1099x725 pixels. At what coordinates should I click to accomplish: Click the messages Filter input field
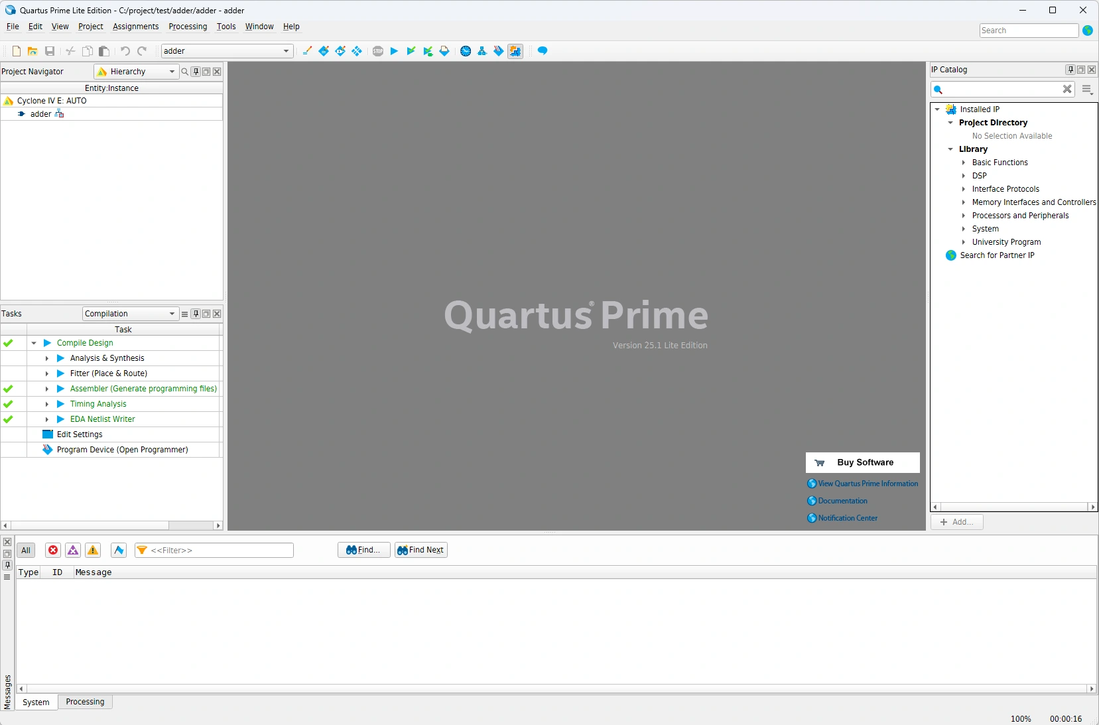click(219, 550)
